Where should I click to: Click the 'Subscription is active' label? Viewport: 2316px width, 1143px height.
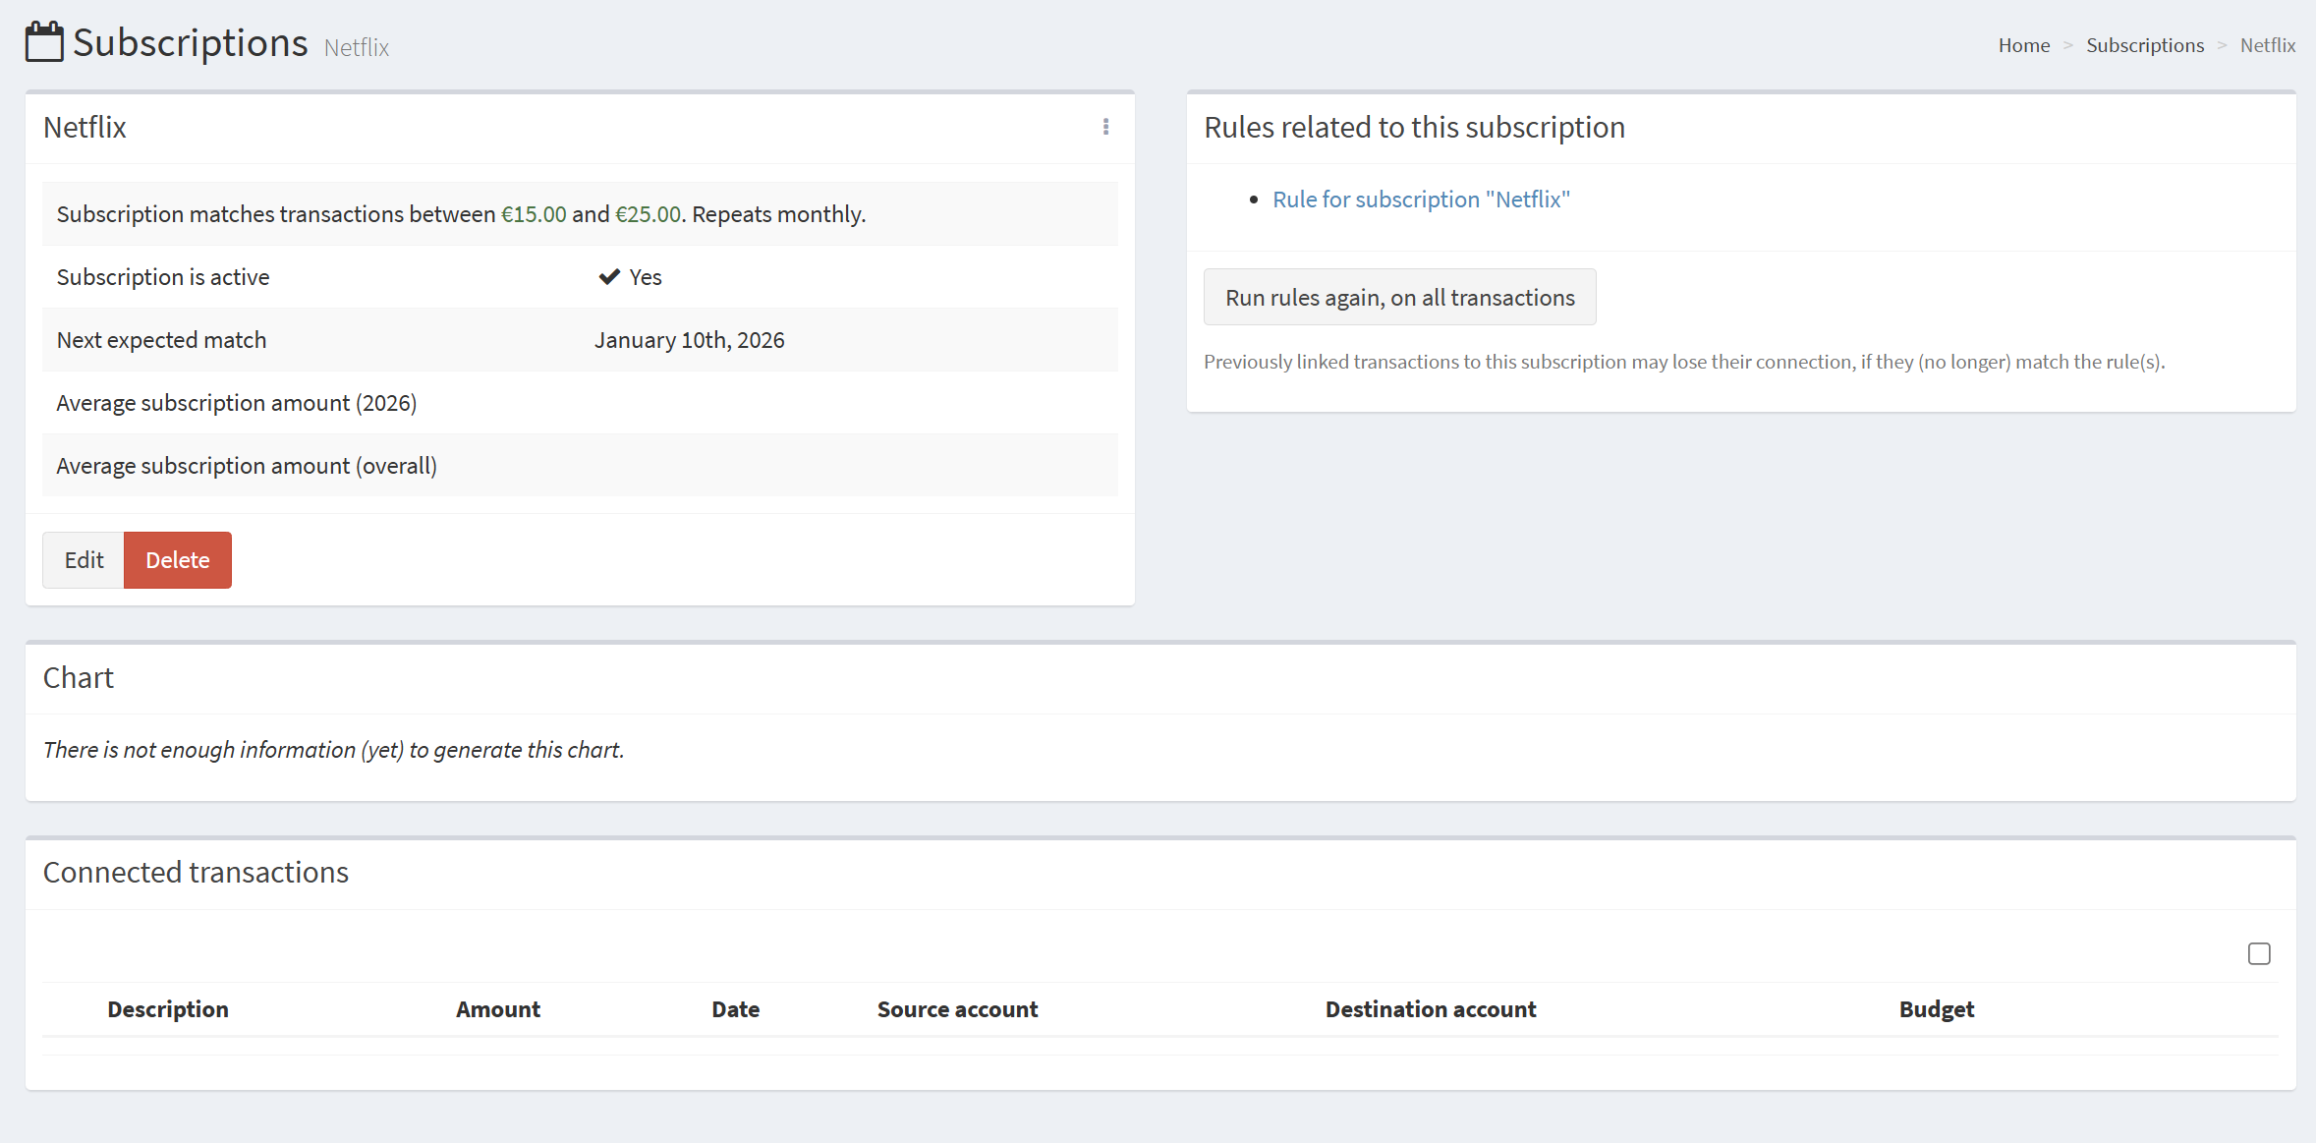(163, 277)
